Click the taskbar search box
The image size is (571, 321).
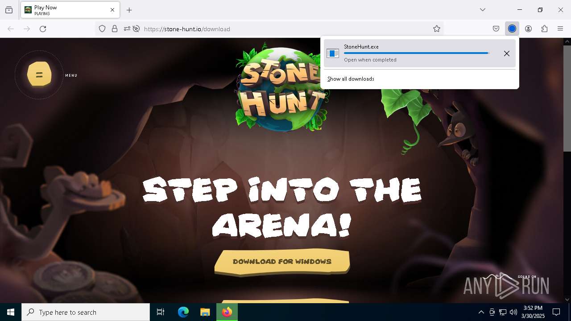pyautogui.click(x=86, y=312)
